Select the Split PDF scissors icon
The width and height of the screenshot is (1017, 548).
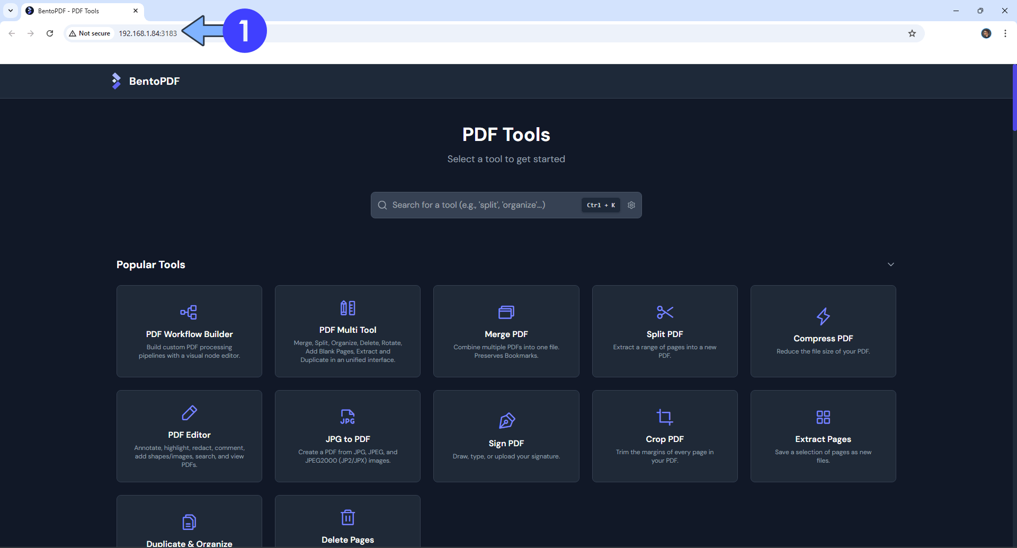(x=664, y=312)
